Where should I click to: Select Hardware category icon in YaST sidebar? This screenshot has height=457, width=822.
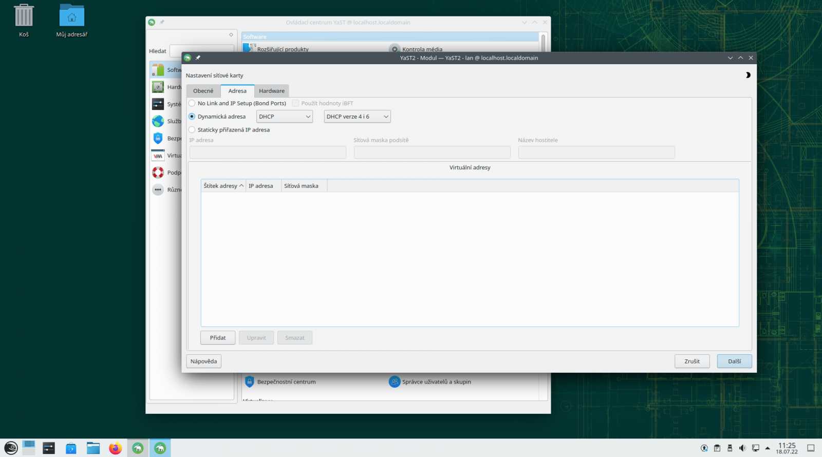click(x=158, y=87)
